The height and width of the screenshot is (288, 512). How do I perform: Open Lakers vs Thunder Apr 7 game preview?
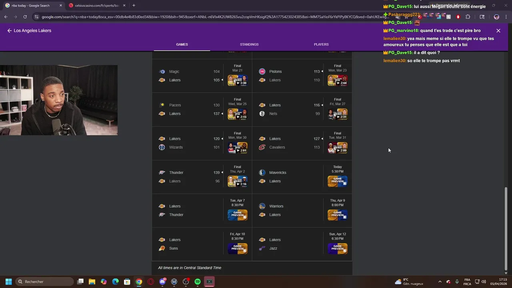pos(238,215)
